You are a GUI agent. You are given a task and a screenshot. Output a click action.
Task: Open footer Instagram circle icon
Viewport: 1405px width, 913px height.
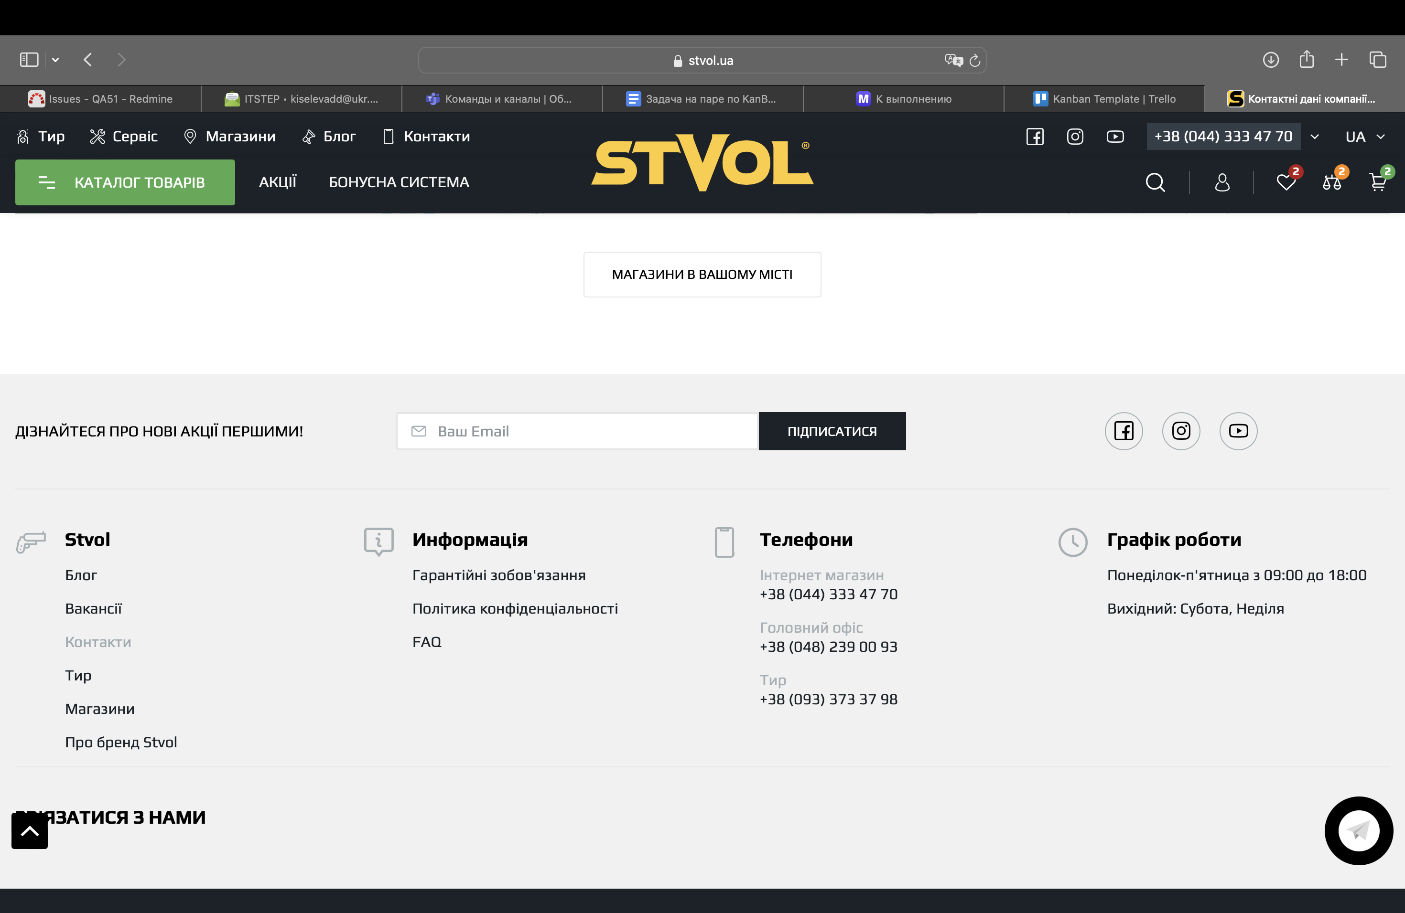[1181, 431]
